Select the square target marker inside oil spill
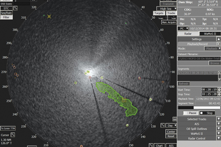The image size is (221, 147). 124,100
